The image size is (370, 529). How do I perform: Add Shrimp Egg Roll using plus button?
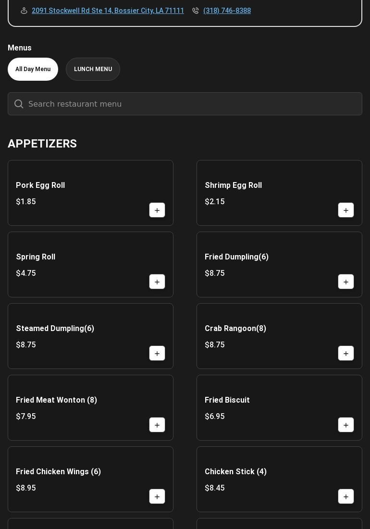(346, 210)
